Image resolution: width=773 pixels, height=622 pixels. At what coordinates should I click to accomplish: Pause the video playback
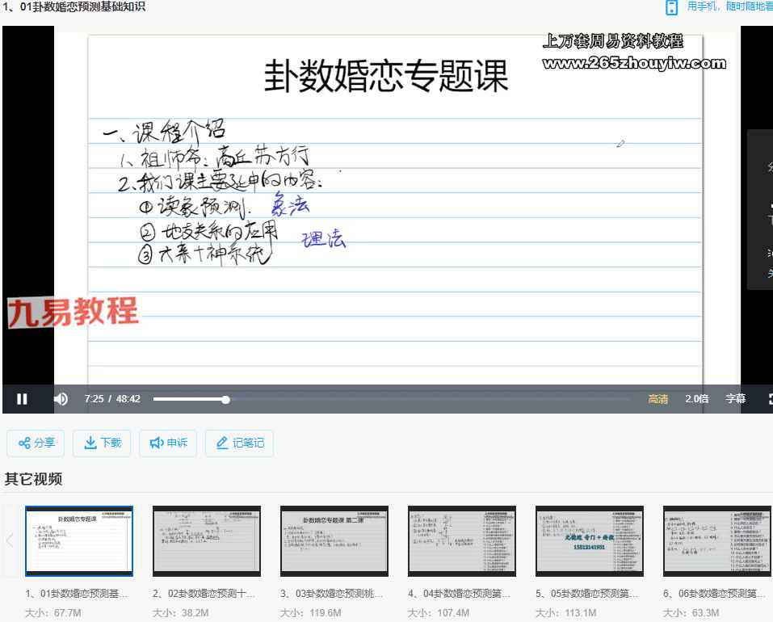(22, 399)
